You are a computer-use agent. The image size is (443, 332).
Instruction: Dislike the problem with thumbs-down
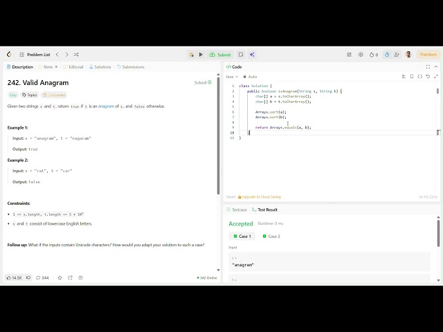click(x=28, y=278)
